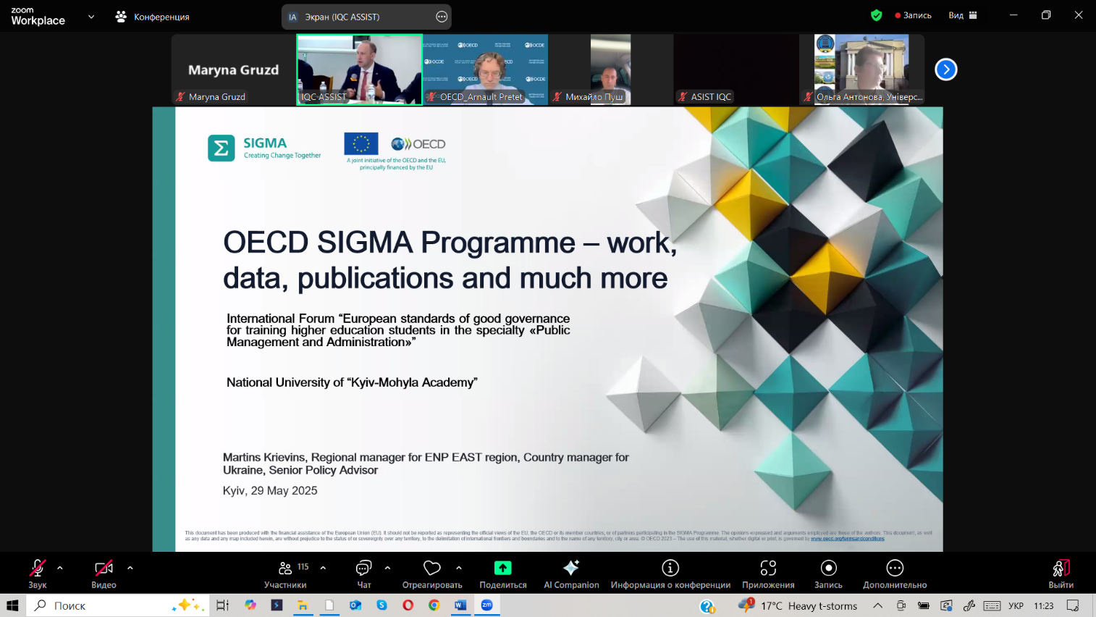Expand chat options arrow next to Чат
The height and width of the screenshot is (617, 1096).
point(387,568)
